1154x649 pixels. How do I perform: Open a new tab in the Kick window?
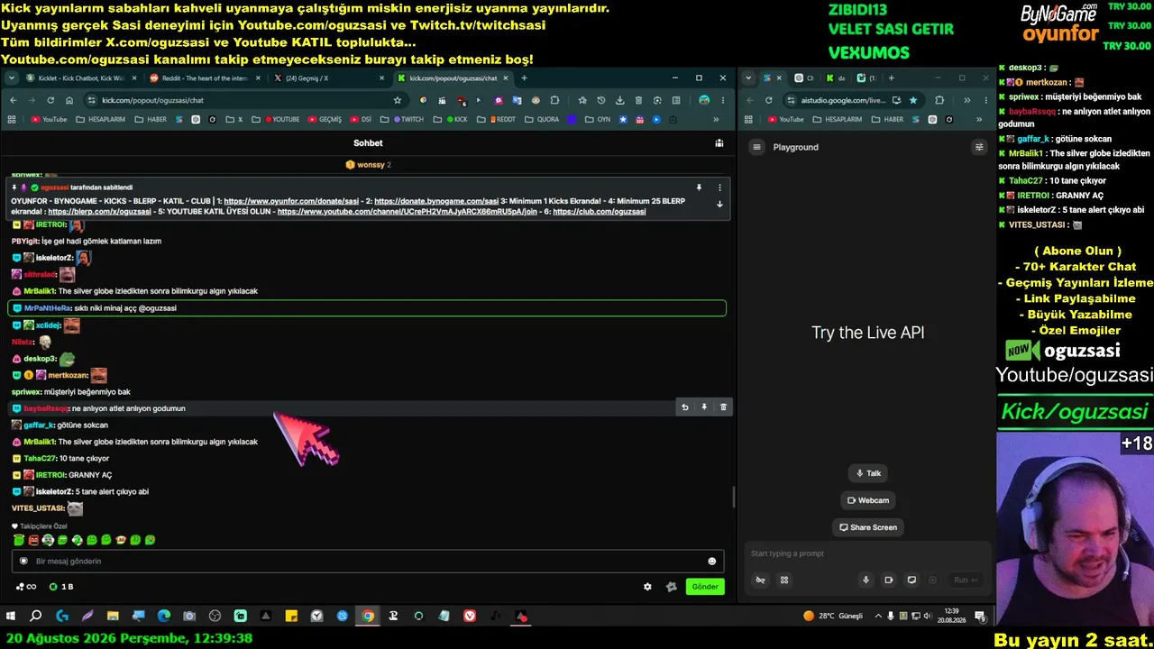524,78
